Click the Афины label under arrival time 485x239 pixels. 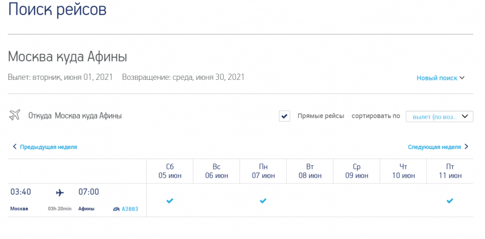point(86,209)
